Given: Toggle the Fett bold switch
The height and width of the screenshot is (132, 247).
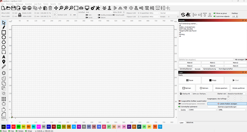Looking at the screenshot, I should click(87, 15).
